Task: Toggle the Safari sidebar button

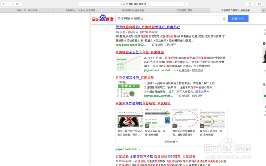Action: [18, 4]
